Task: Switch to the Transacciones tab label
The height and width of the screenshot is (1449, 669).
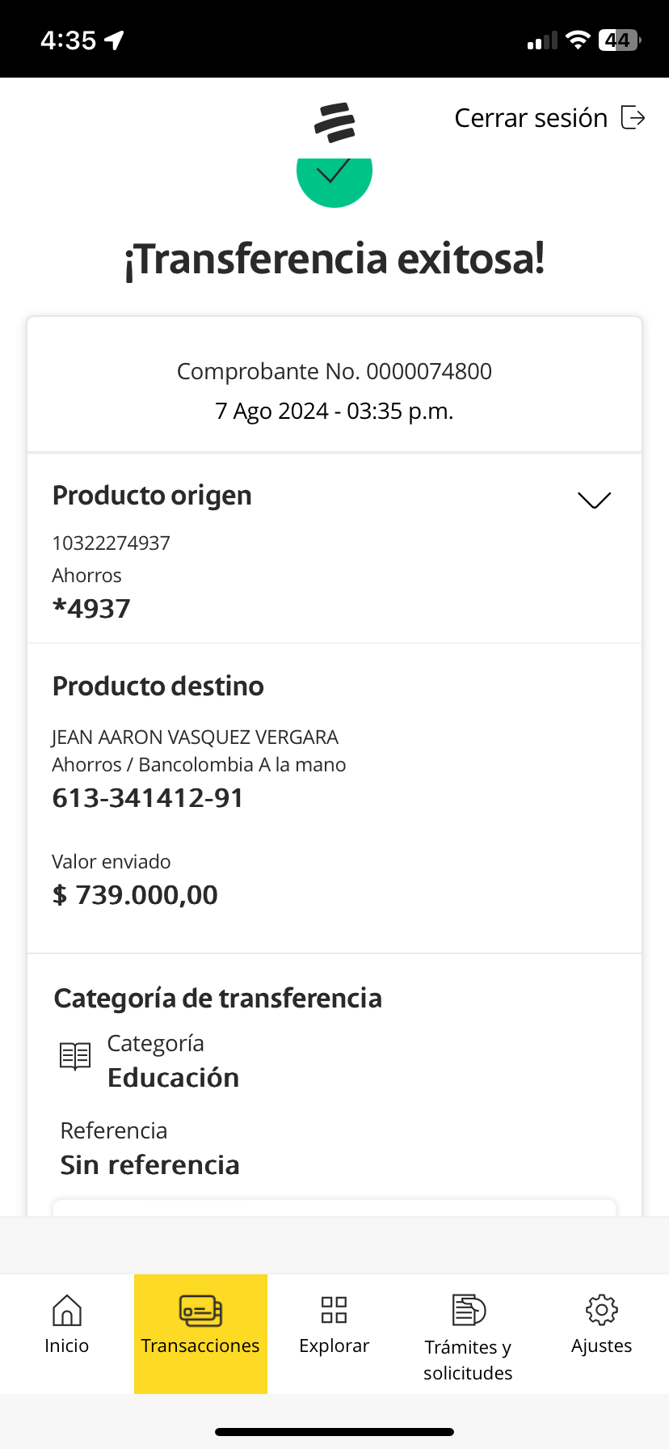Action: click(x=200, y=1345)
